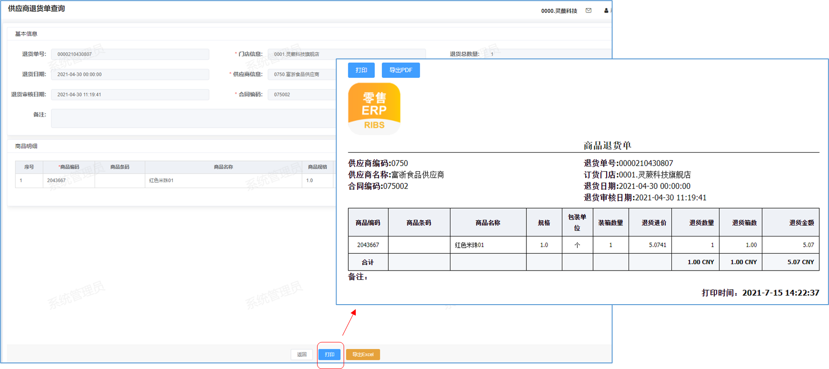Select the row cell with code 2043667
This screenshot has width=829, height=369.
pyautogui.click(x=69, y=181)
